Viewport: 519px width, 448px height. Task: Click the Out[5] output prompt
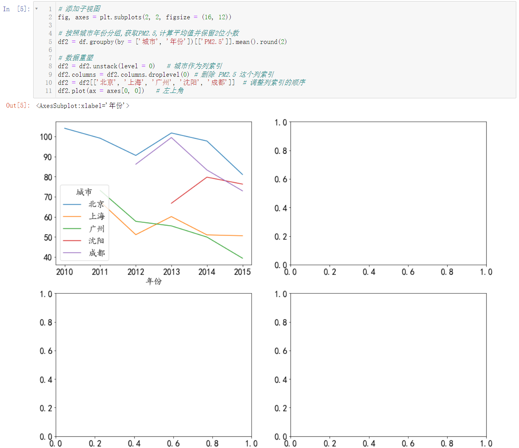tap(18, 105)
